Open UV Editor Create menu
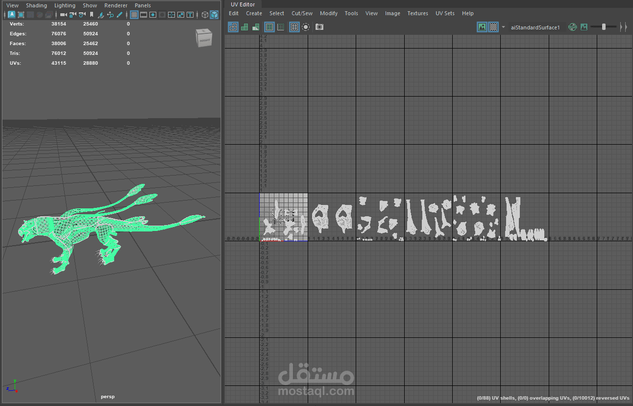Image resolution: width=633 pixels, height=406 pixels. tap(254, 13)
